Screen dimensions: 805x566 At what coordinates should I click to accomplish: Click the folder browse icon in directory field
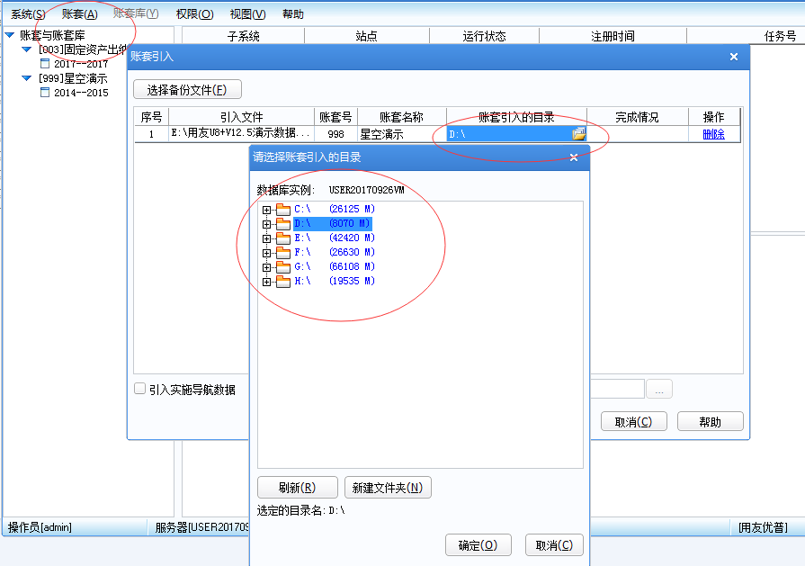click(578, 134)
